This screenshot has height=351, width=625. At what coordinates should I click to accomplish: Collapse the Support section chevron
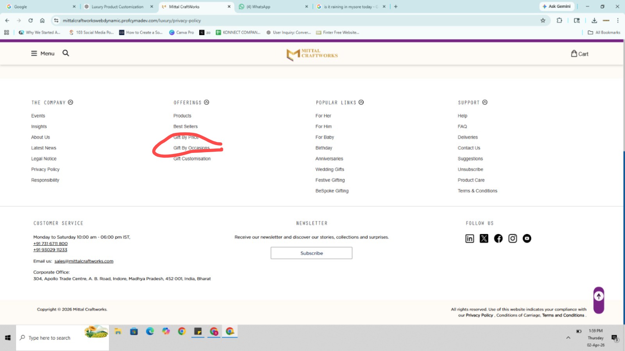point(485,102)
